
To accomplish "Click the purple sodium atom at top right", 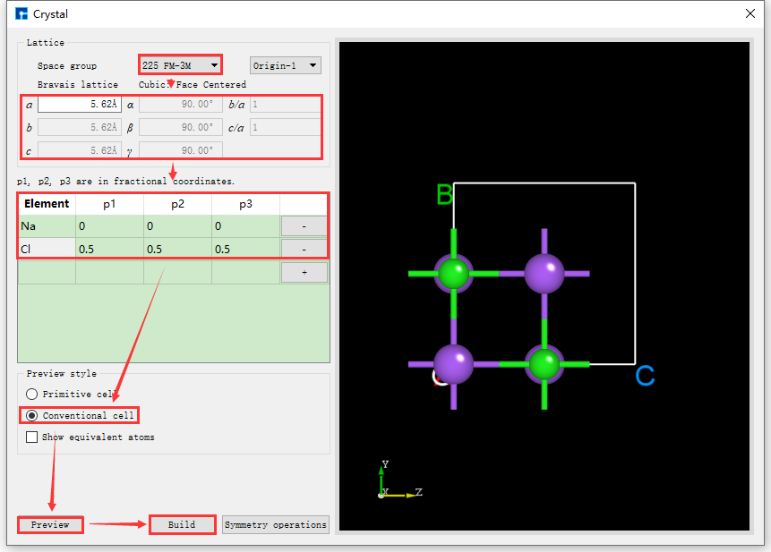I will click(x=544, y=273).
